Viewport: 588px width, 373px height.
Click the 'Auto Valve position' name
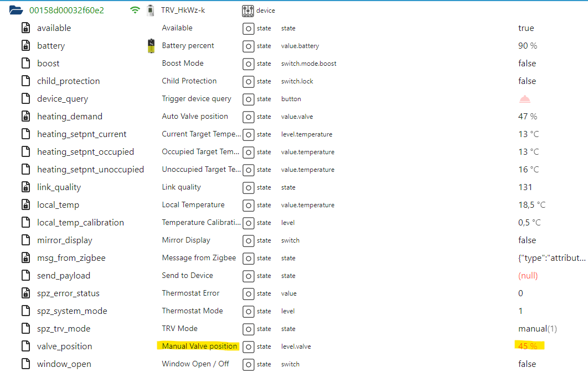[x=195, y=117]
